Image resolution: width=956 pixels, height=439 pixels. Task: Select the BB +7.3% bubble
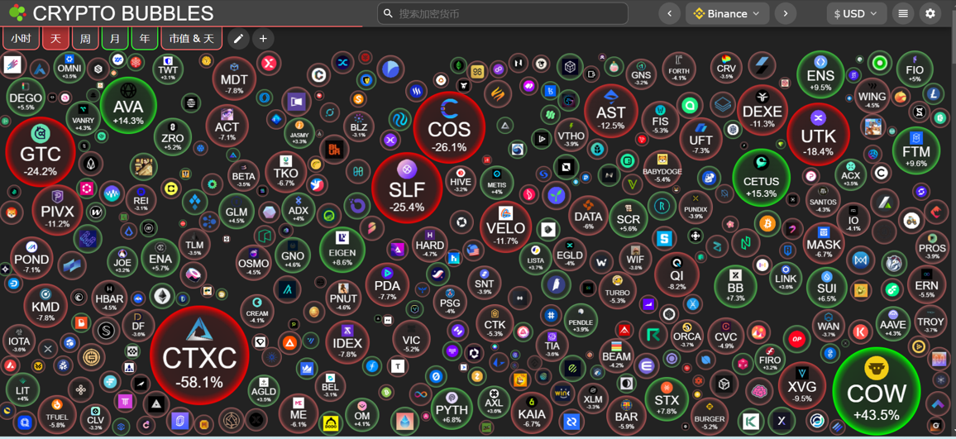(735, 287)
